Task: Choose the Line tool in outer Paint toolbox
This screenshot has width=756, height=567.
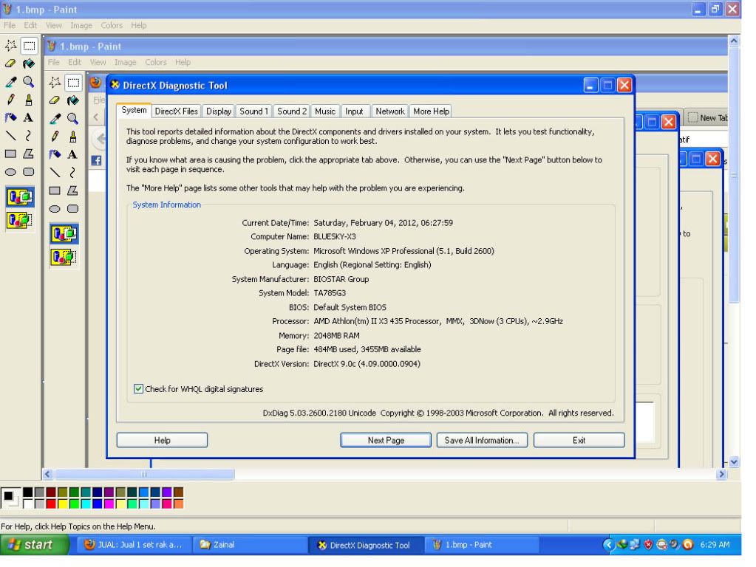Action: [x=10, y=136]
